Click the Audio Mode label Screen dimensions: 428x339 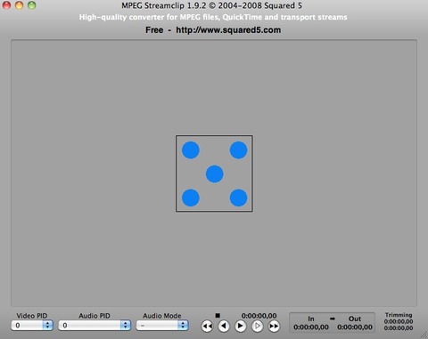tap(162, 316)
